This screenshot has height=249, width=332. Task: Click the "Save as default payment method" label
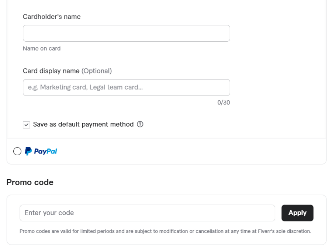(x=83, y=124)
